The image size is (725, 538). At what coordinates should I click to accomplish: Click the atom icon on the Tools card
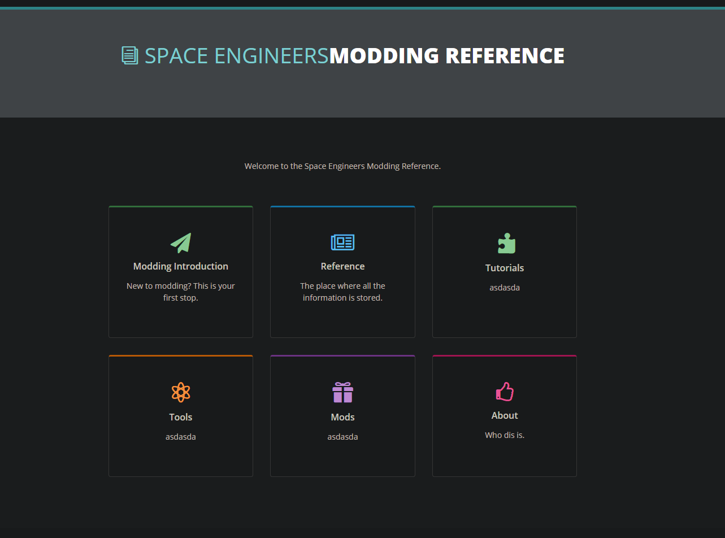[x=180, y=392]
